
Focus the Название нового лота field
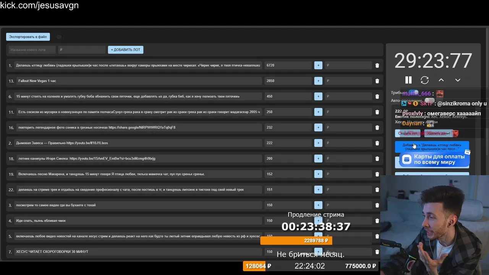32,50
